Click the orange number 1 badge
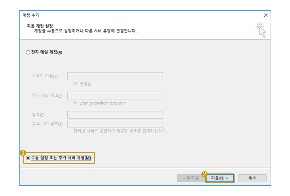 tap(23, 152)
